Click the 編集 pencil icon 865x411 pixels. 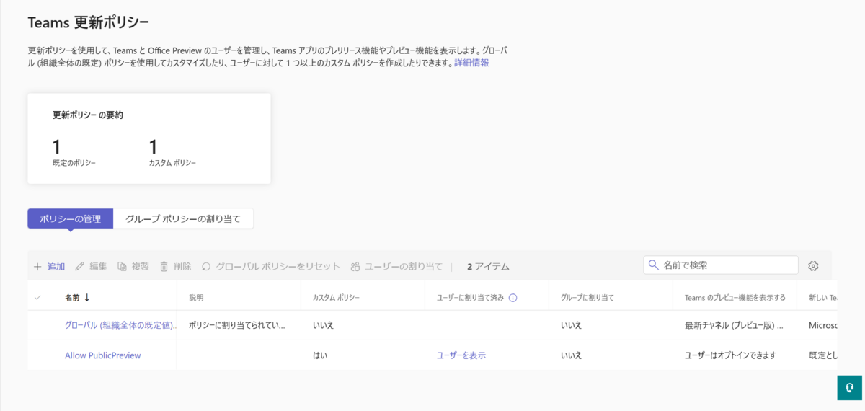tap(80, 266)
